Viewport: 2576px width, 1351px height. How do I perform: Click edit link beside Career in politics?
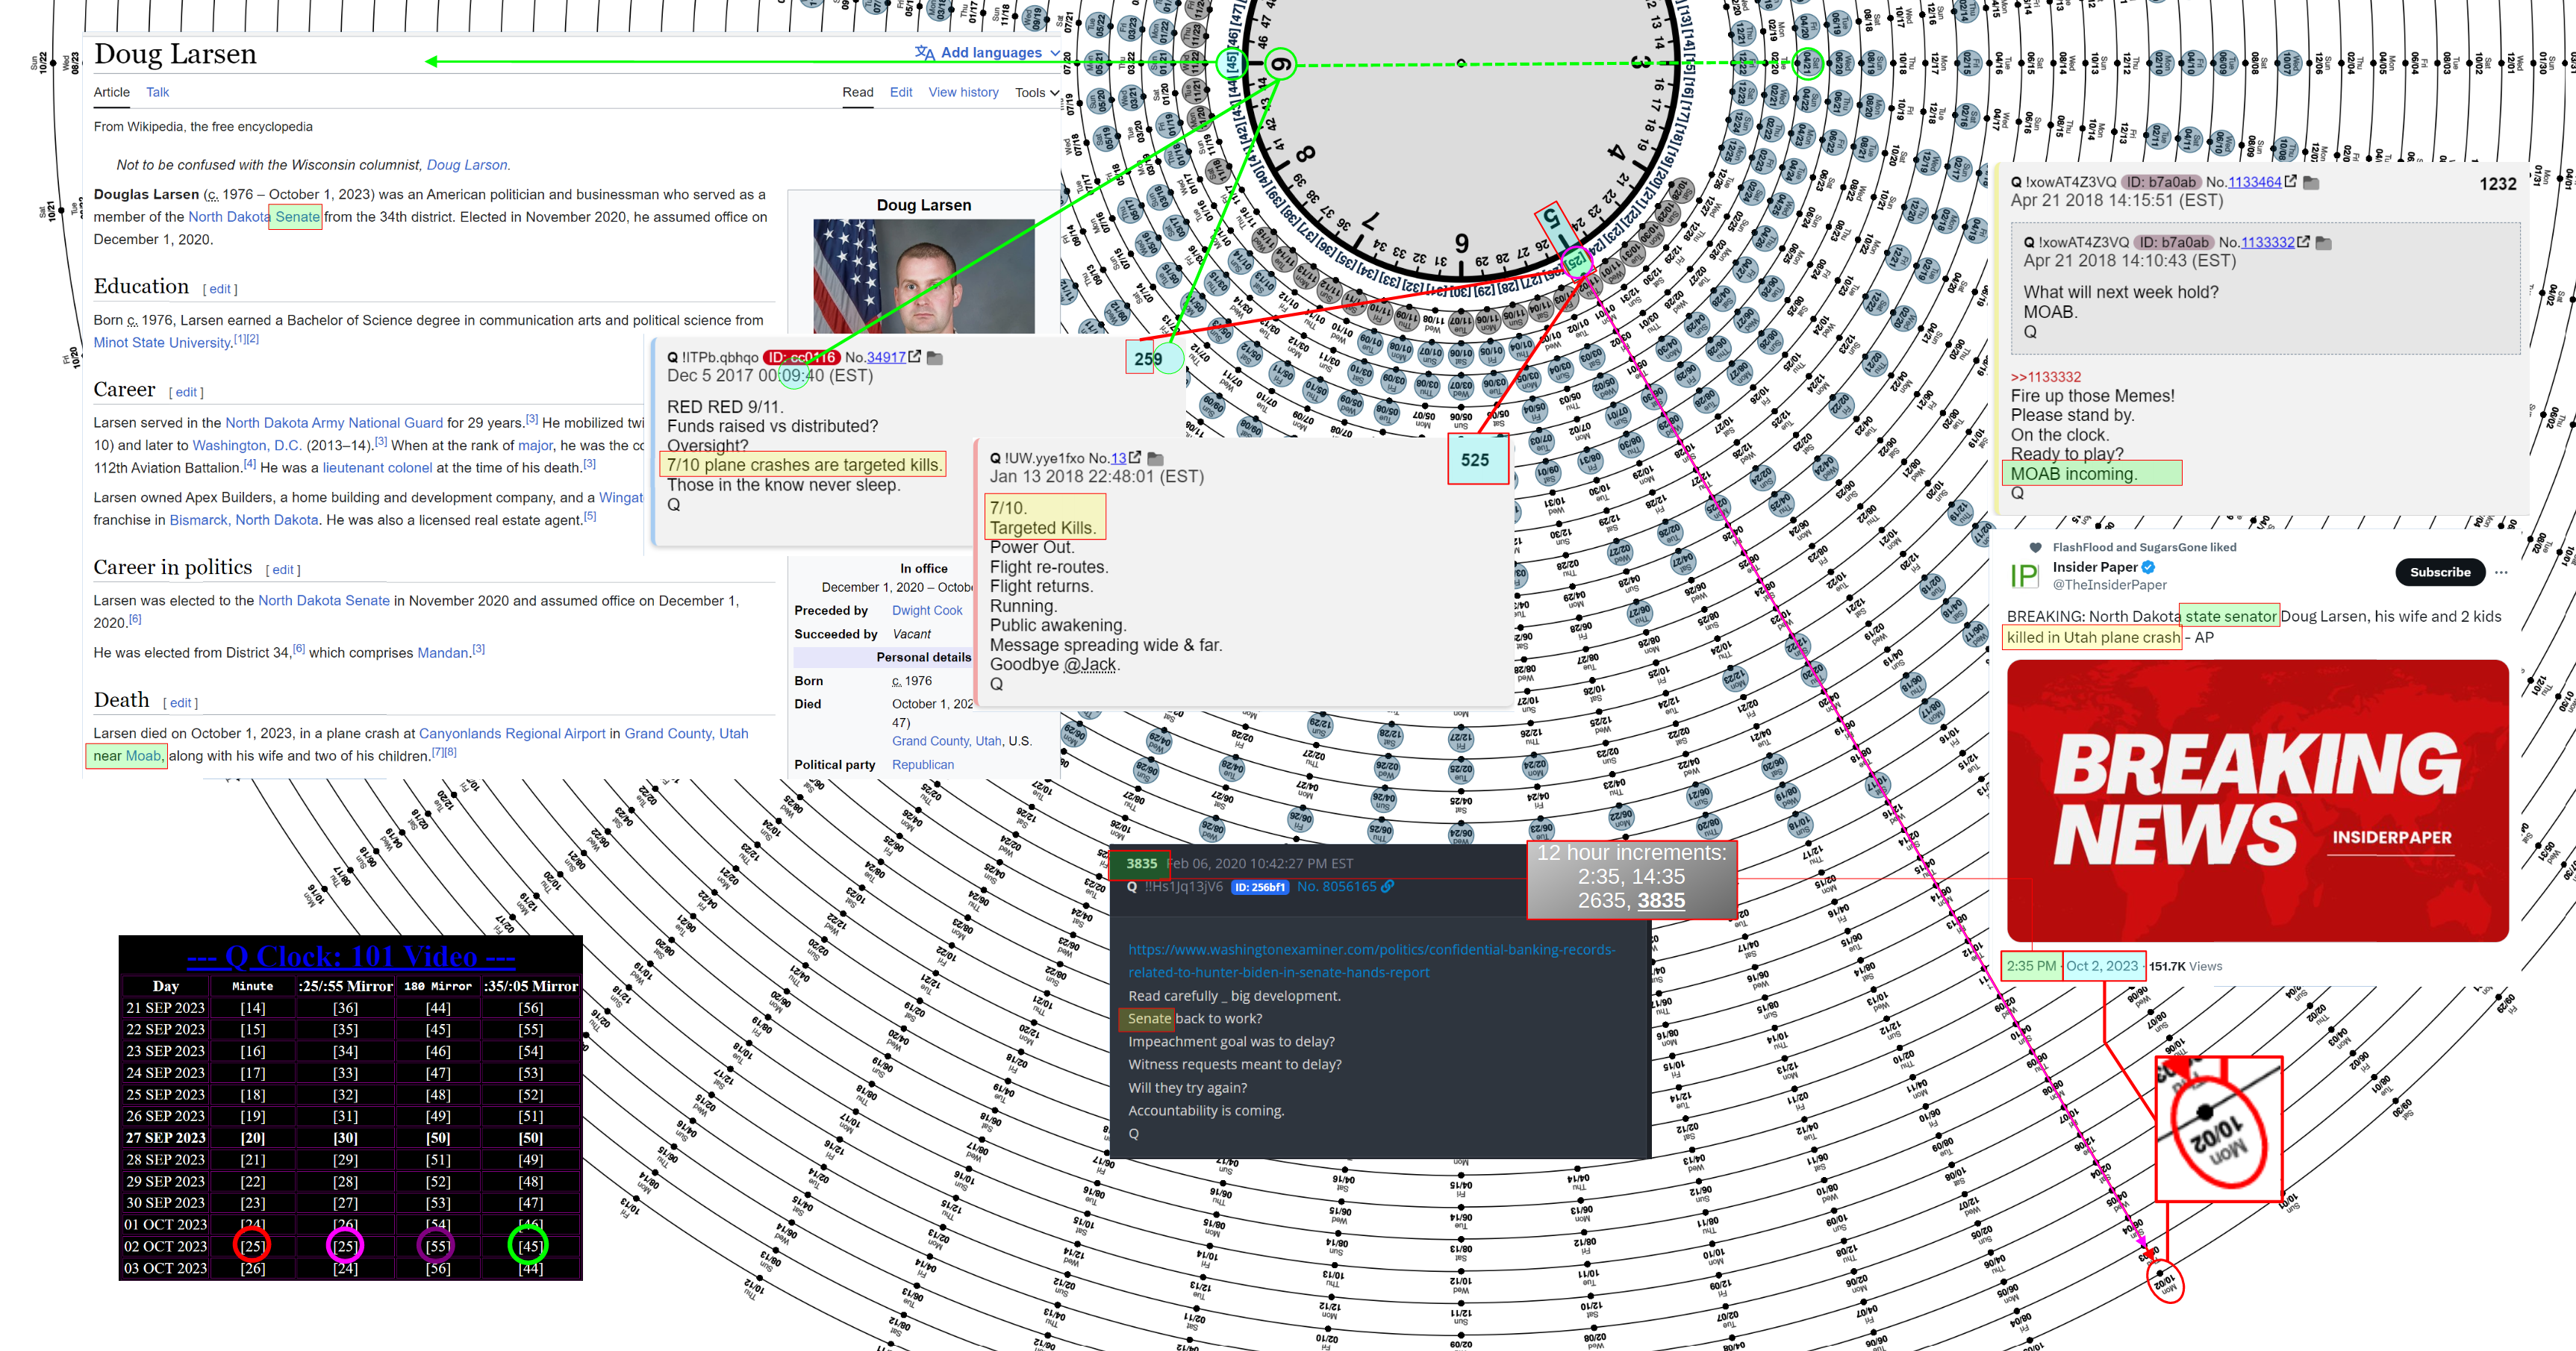tap(283, 570)
